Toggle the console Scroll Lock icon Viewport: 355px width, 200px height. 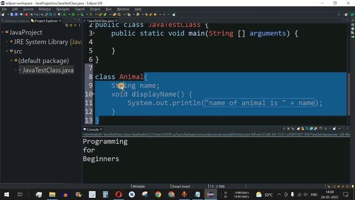302,128
